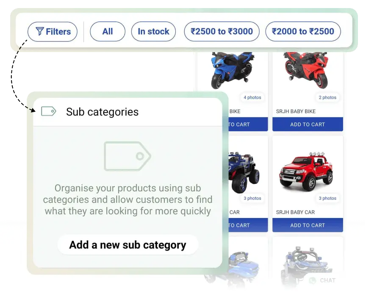Open the Sub categories header
Screen dimensions: 366x301
(128, 112)
